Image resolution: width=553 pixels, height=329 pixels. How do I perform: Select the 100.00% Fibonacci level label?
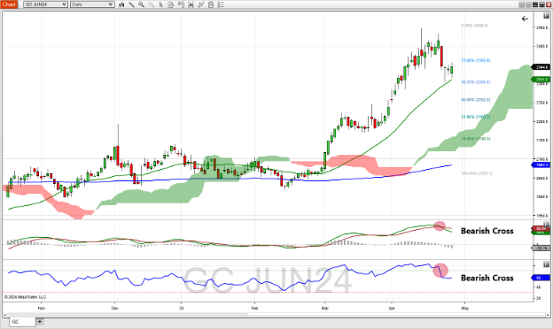[x=477, y=173]
